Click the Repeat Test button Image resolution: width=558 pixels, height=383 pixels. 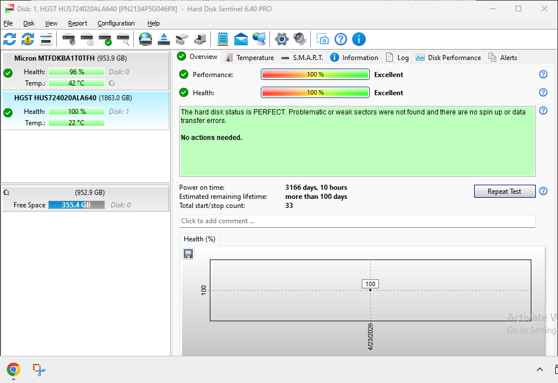[504, 191]
